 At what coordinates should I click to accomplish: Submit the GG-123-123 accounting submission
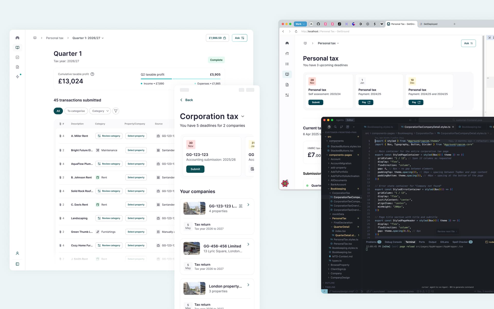pos(195,169)
